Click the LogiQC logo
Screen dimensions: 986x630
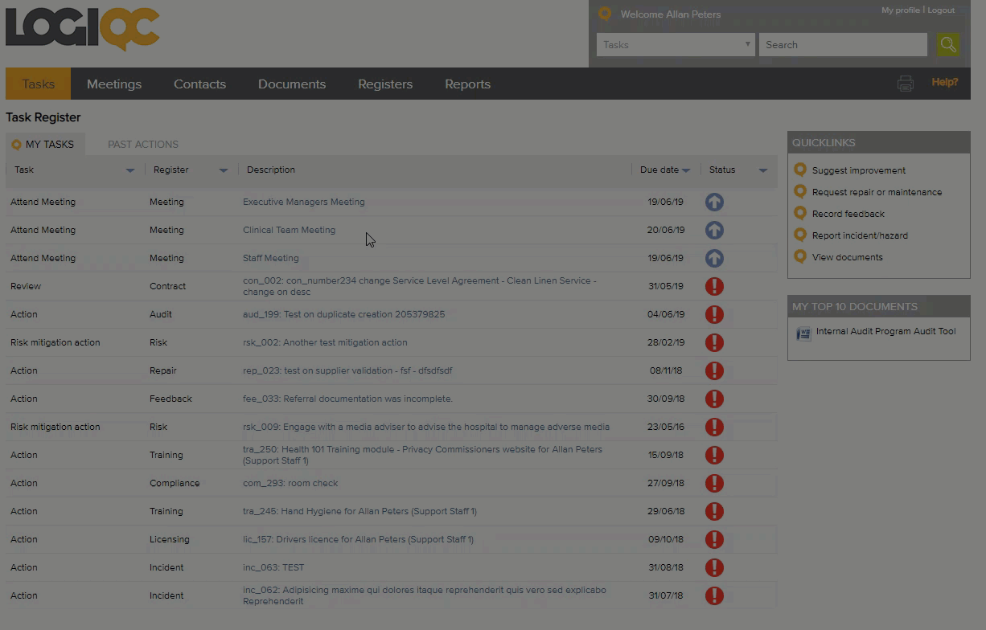[83, 29]
